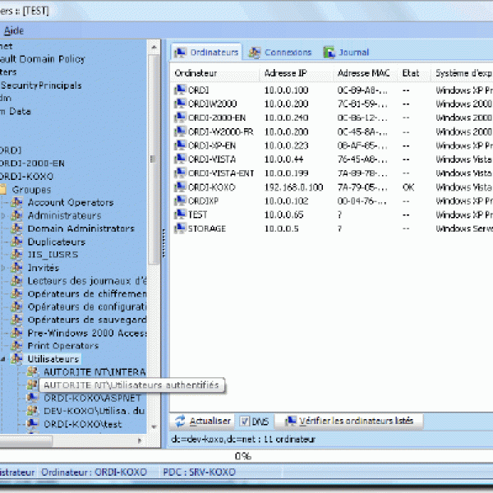Expand the Invités tree node

coord(3,268)
